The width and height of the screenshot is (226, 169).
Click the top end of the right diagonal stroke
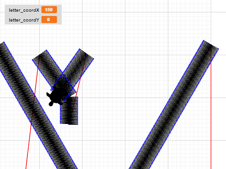point(211,45)
